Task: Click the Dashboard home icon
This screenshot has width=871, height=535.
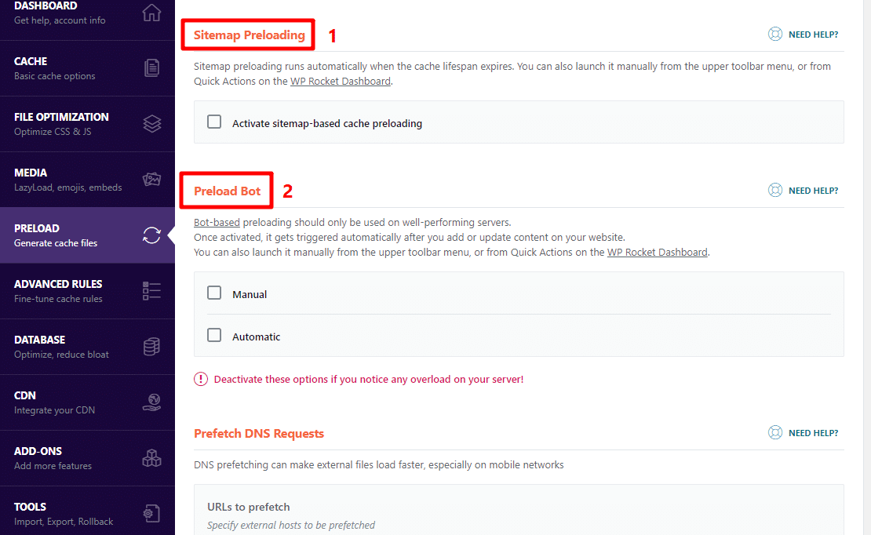Action: 151,13
